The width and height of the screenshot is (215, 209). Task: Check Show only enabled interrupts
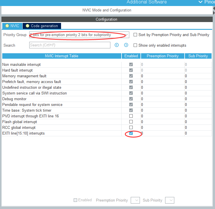[x=135, y=45]
